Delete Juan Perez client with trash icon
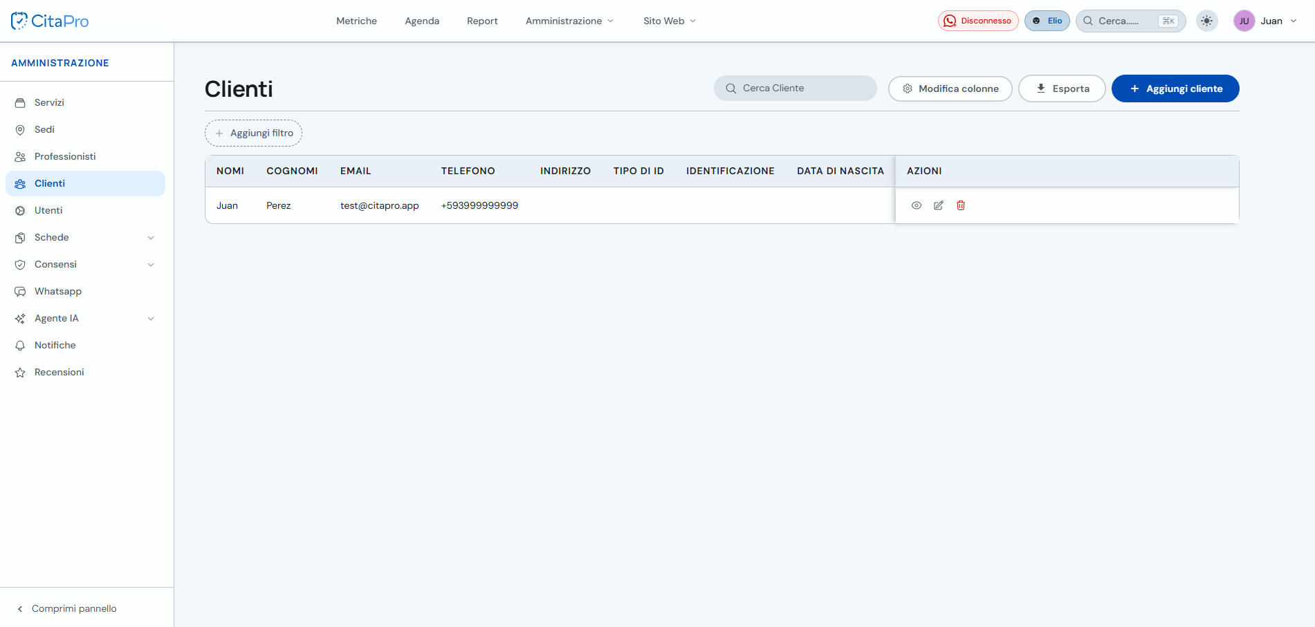Image resolution: width=1315 pixels, height=627 pixels. coord(961,205)
